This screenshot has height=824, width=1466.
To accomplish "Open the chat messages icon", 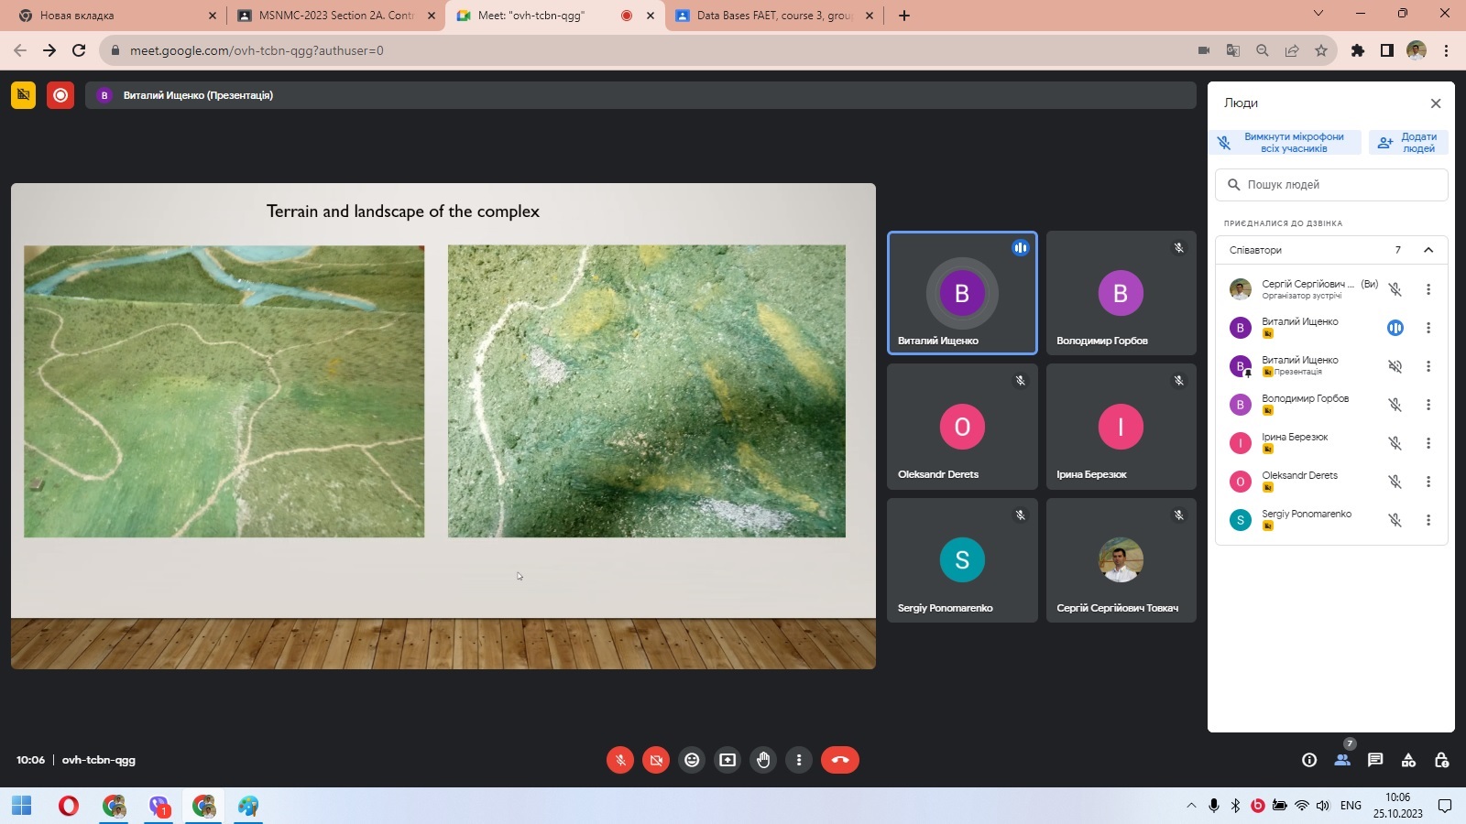I will (x=1375, y=760).
